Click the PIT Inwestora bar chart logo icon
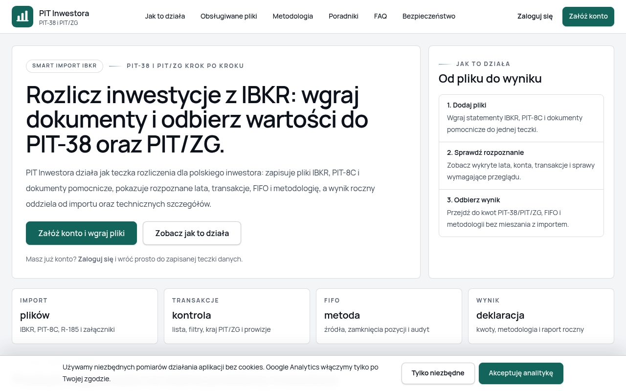 [22, 17]
